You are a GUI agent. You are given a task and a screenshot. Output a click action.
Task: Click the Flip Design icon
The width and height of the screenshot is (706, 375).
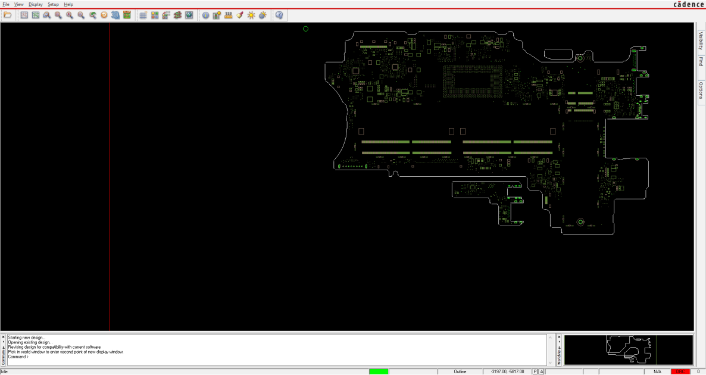click(x=127, y=15)
